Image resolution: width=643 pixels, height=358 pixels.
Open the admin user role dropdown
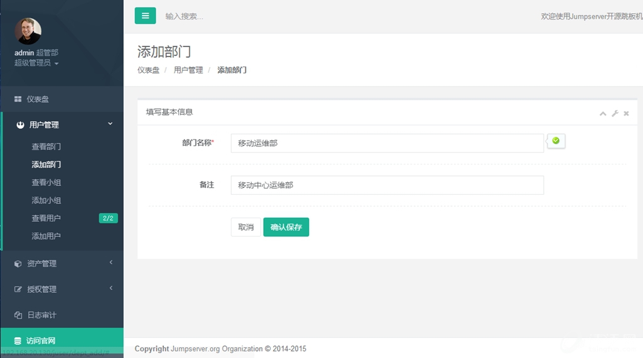(x=36, y=63)
